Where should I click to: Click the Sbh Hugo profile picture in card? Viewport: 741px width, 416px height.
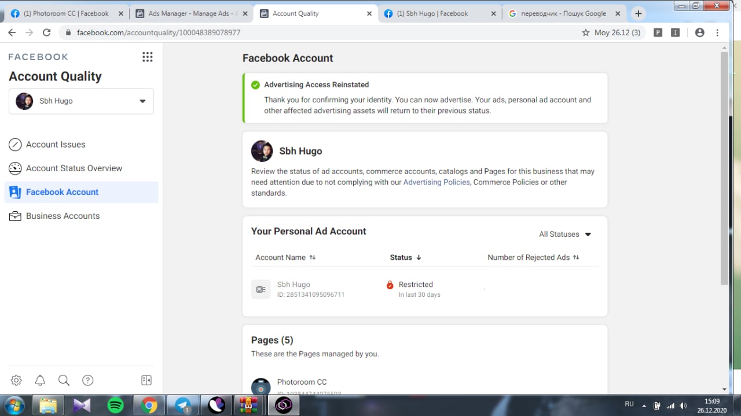tap(262, 151)
